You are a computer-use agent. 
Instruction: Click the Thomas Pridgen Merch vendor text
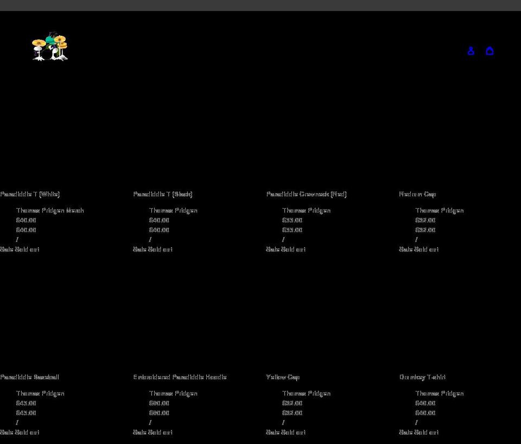click(50, 210)
